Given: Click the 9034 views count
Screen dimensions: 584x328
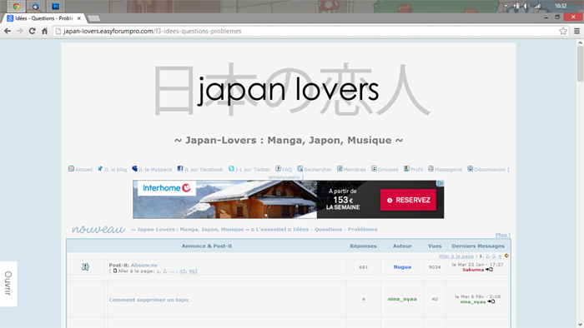Looking at the screenshot, I should 435,267.
